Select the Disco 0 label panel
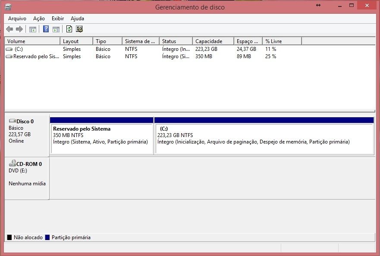380x256 pixels. click(27, 136)
